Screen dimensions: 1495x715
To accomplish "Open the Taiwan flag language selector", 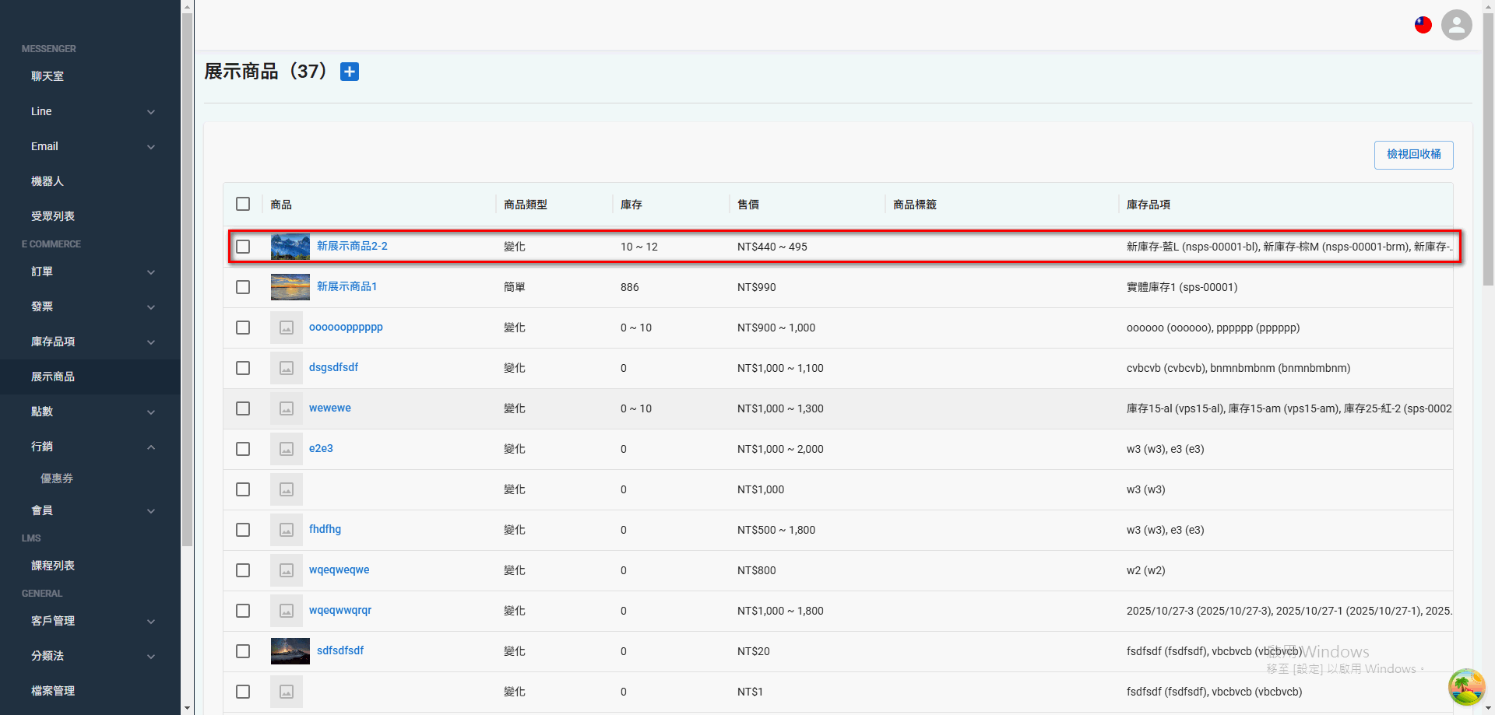I will click(1423, 25).
